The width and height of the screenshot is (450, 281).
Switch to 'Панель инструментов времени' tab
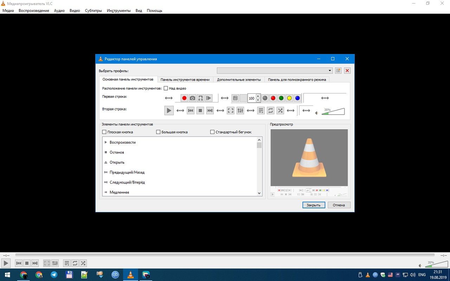185,80
